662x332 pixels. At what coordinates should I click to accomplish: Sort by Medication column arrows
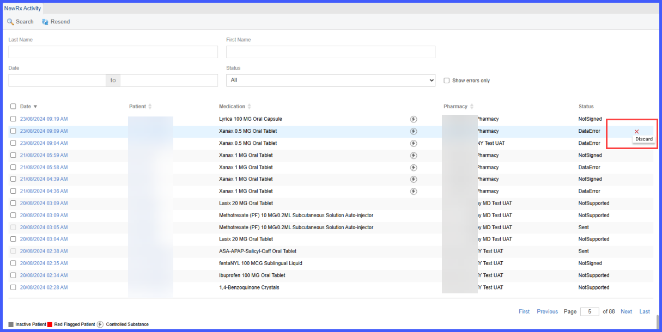pyautogui.click(x=249, y=107)
